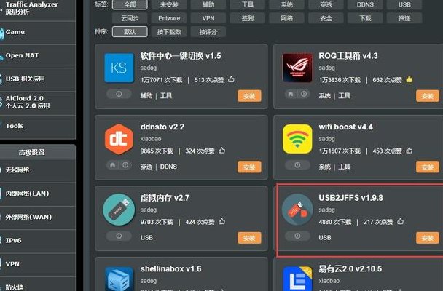Open AiCloud 2.0 sidebar menu
The image size is (443, 291).
tap(38, 103)
